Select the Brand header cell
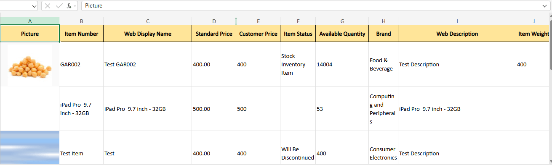This screenshot has width=552, height=165. tap(383, 34)
